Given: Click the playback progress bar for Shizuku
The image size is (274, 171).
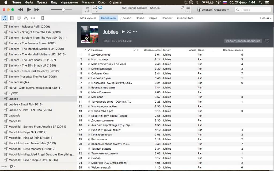Looking at the screenshot, I should point(141,14).
